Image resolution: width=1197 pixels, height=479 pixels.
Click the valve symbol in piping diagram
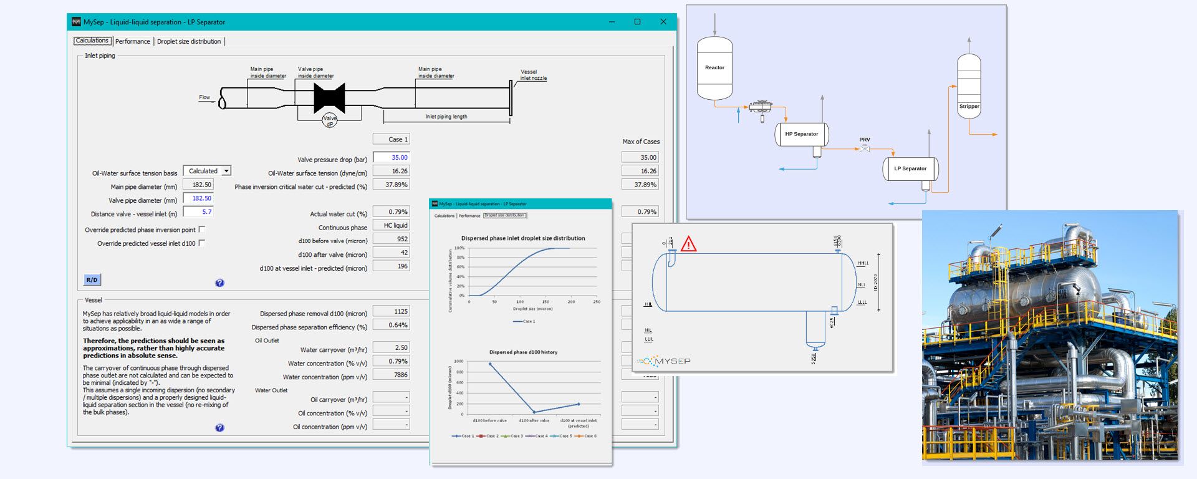point(329,99)
